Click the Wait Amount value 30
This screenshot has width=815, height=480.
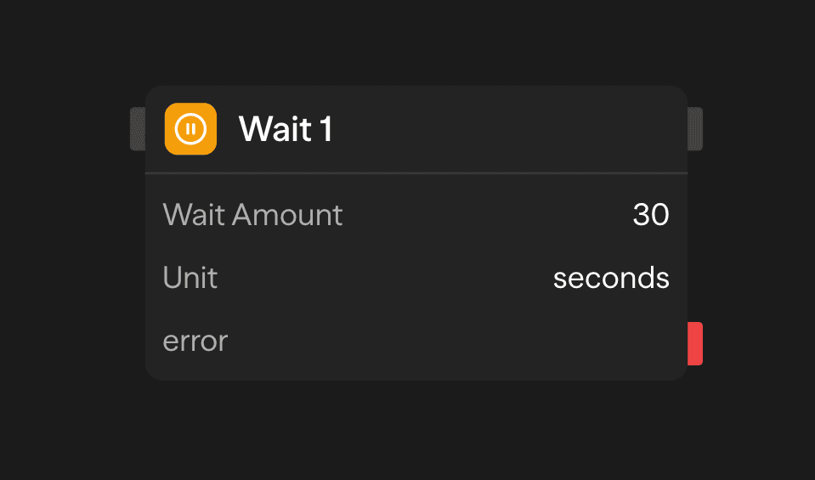651,215
